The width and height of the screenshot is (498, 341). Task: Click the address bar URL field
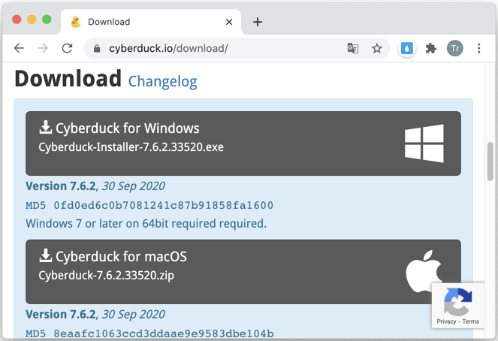point(222,48)
